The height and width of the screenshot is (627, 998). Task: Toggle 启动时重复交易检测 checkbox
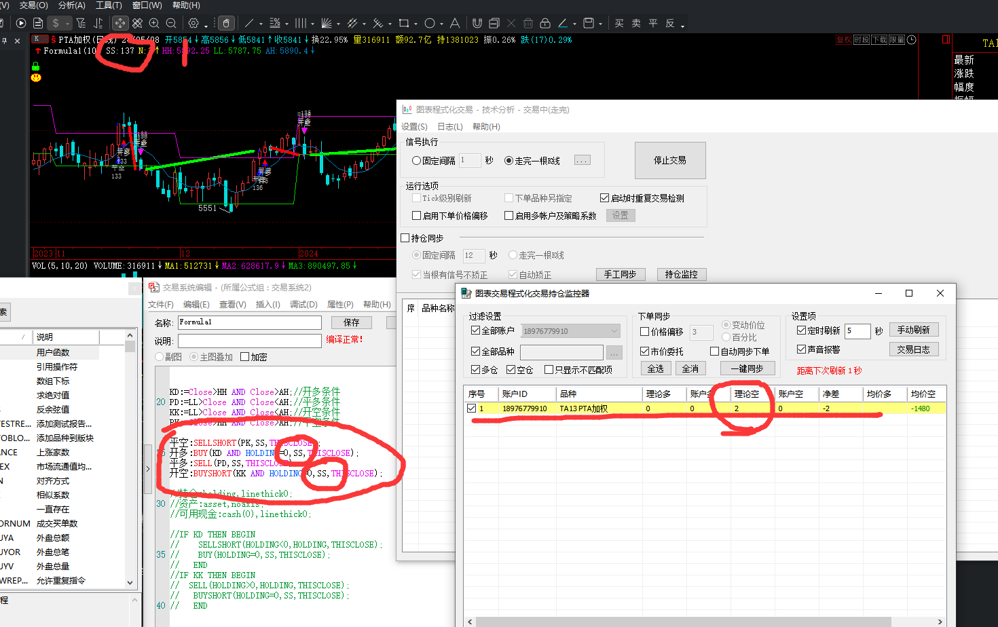pyautogui.click(x=642, y=198)
